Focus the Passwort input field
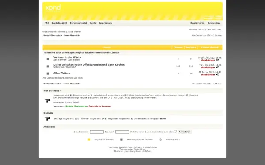 click(122, 132)
